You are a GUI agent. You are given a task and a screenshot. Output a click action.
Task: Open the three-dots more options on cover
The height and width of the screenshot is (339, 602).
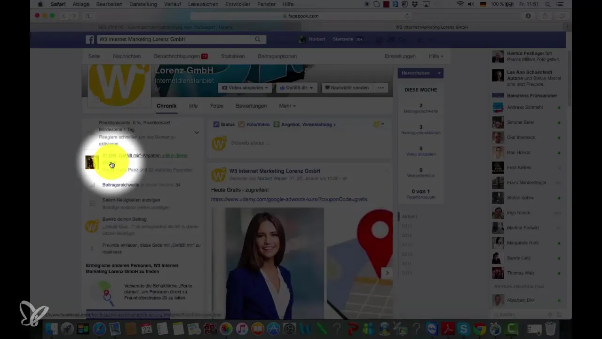pos(380,88)
